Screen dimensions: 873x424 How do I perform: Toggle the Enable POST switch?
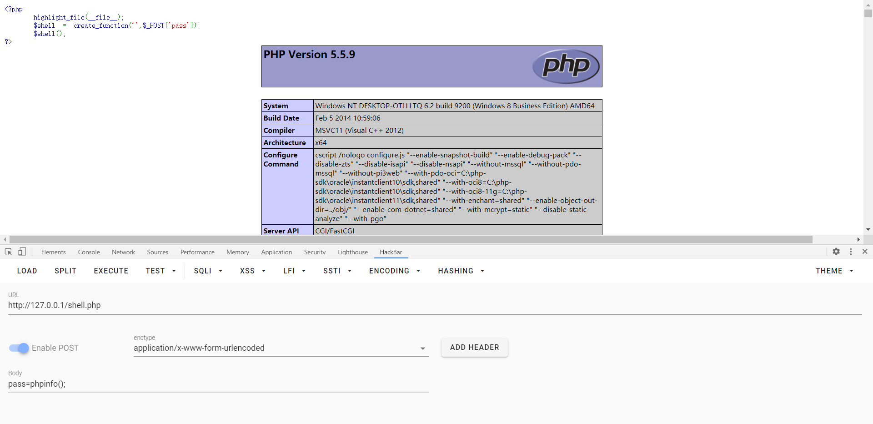pos(19,348)
